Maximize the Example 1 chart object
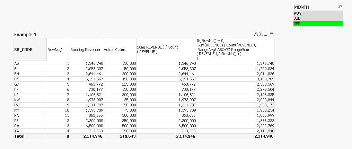This screenshot has width=352, height=149. [x=272, y=34]
